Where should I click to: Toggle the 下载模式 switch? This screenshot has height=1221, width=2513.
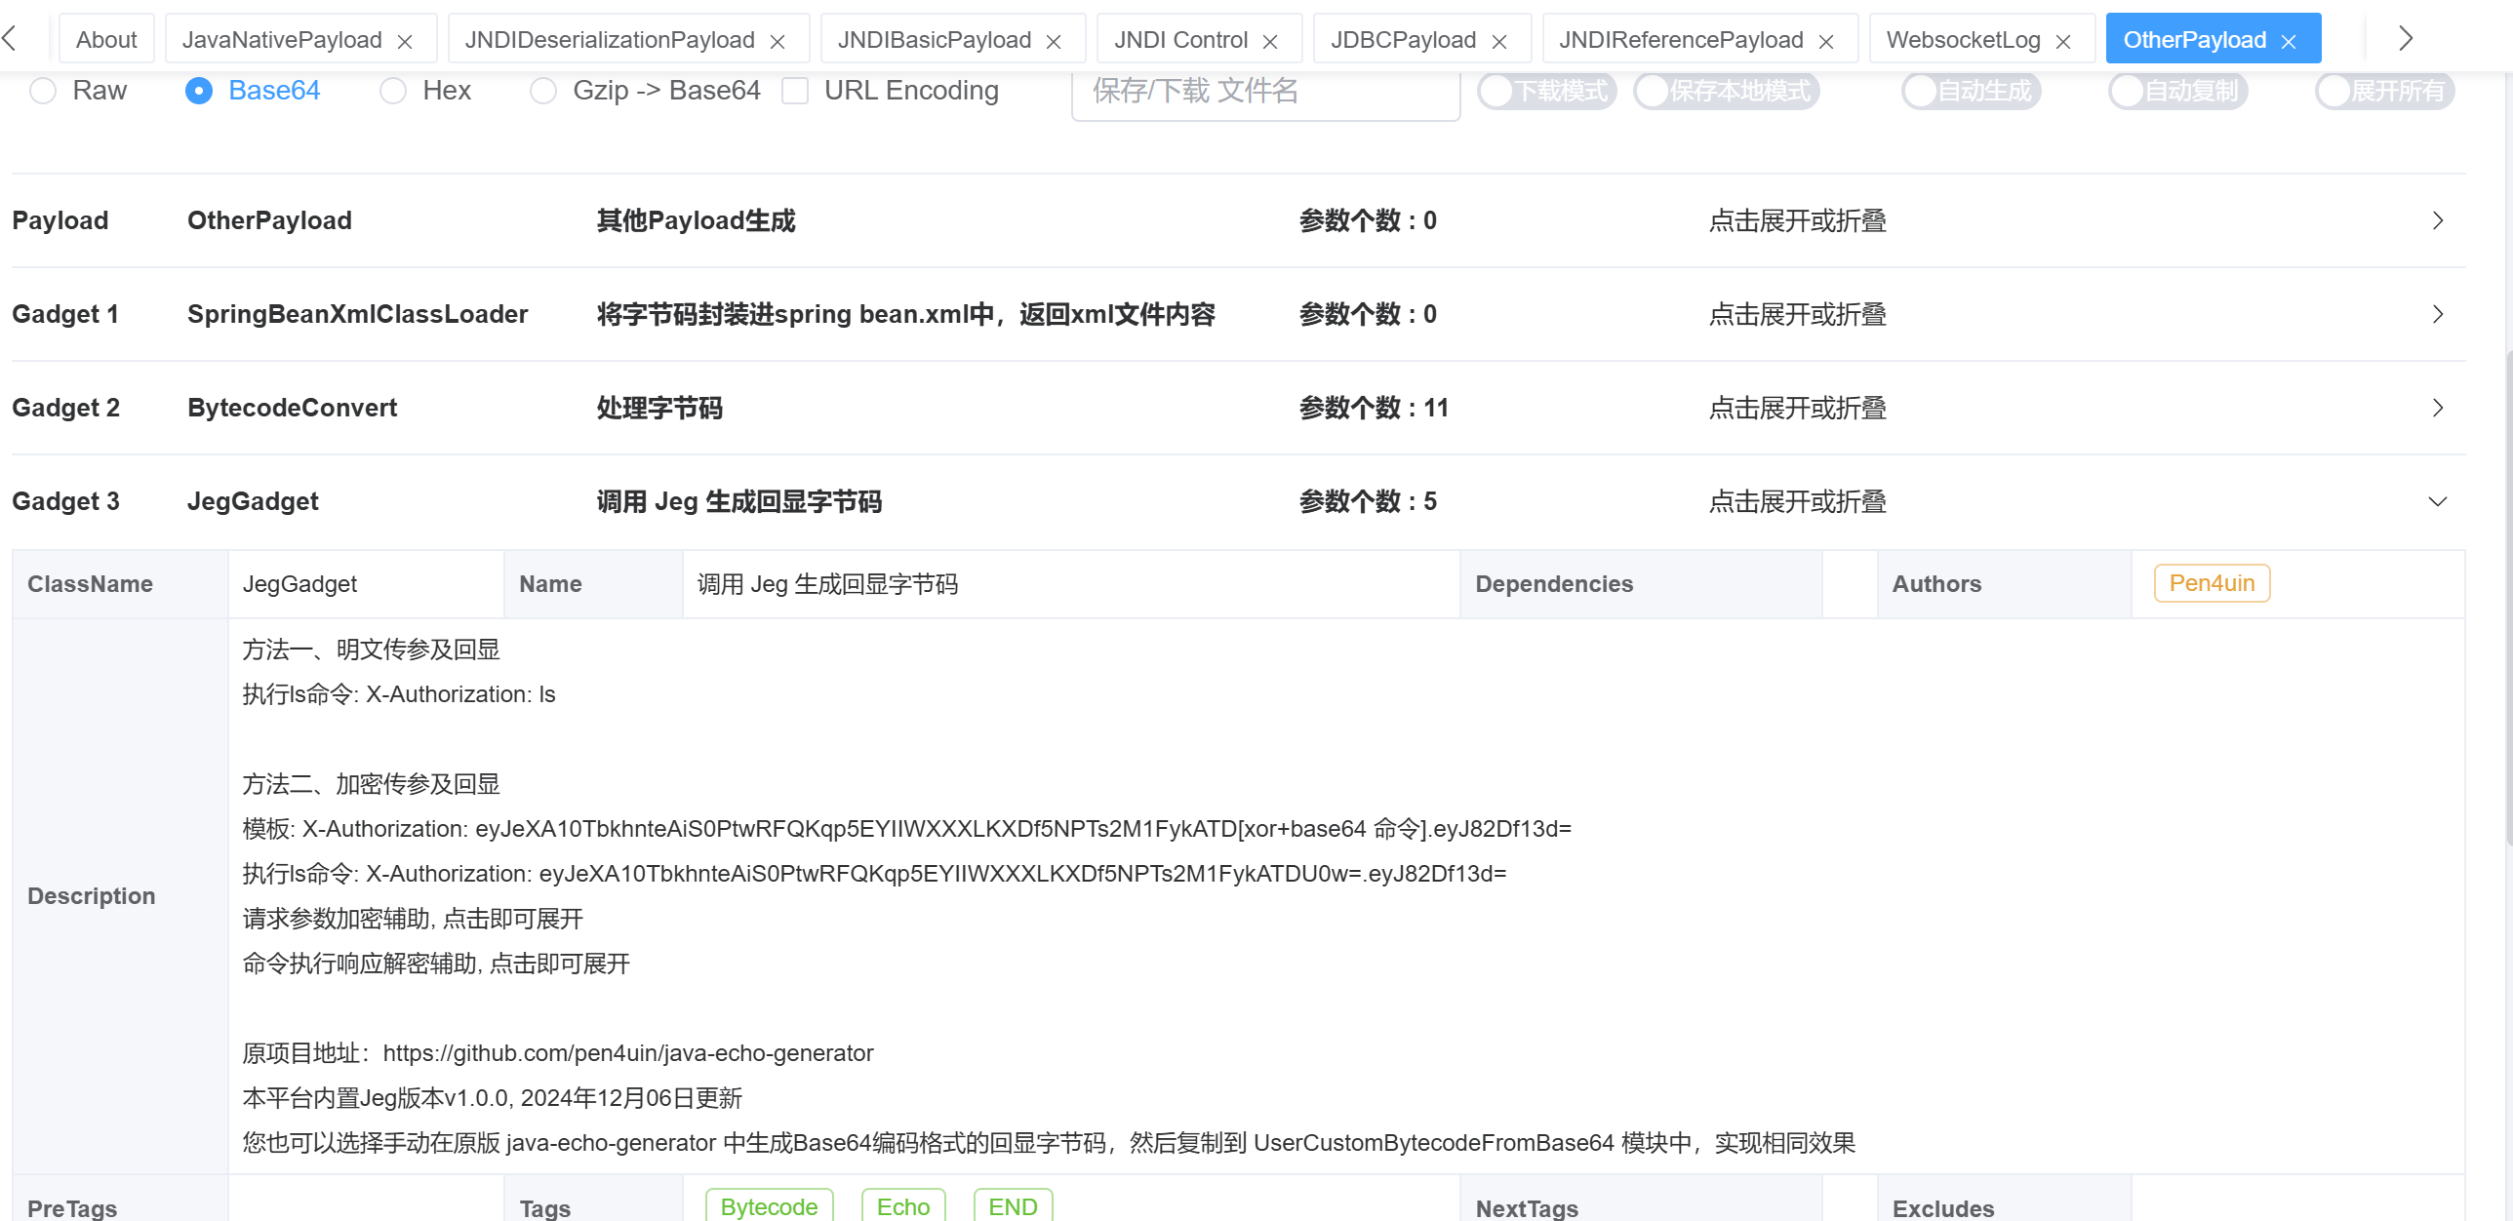[1546, 91]
